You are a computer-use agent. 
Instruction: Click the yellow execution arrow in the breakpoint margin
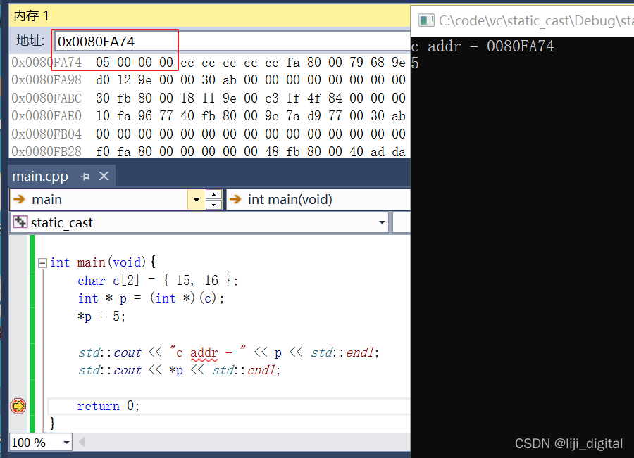(18, 406)
